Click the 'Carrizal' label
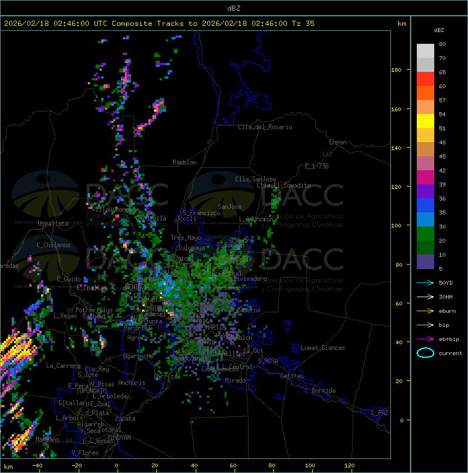This screenshot has height=473, width=468. click(167, 376)
